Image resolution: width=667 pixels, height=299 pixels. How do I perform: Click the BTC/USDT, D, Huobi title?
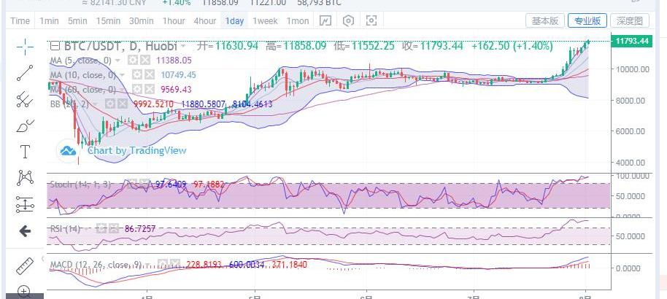click(120, 45)
